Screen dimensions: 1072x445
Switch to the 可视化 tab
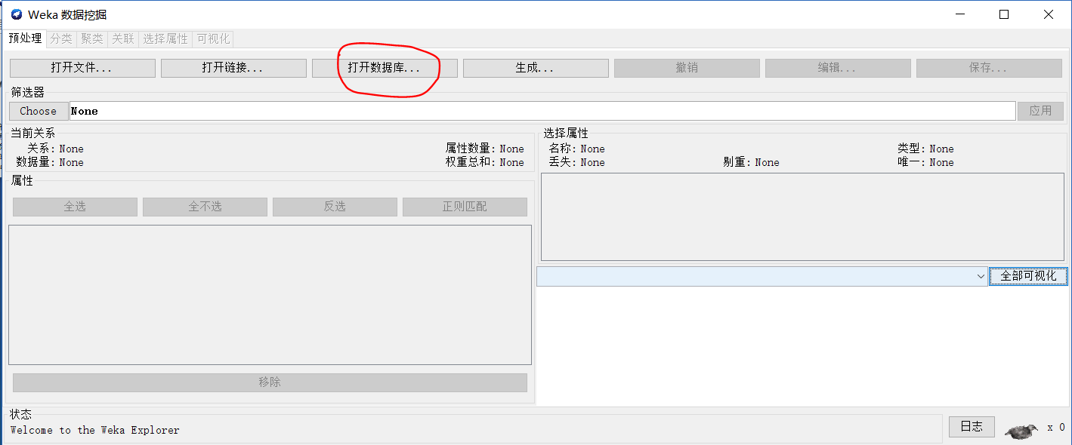pos(213,38)
